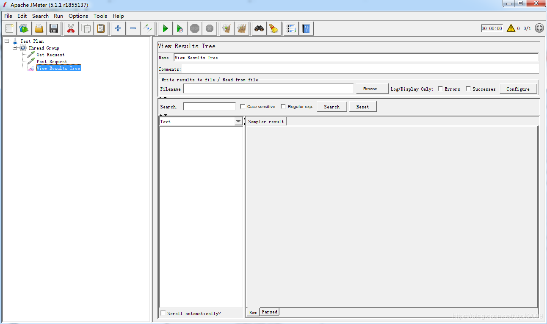Click the Browse... button
This screenshot has height=324, width=547.
pos(372,89)
